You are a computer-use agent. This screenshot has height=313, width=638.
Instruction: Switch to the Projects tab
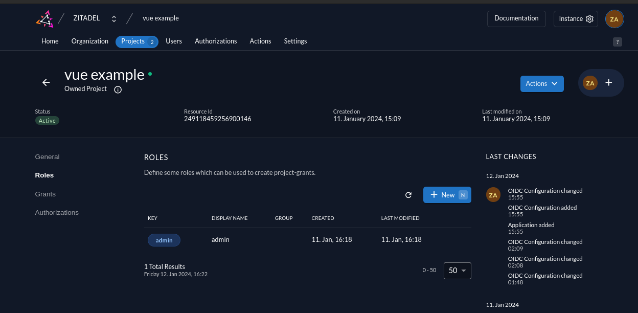(x=132, y=41)
